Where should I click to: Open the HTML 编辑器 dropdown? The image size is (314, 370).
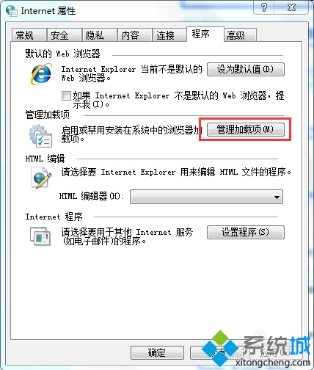(x=206, y=197)
